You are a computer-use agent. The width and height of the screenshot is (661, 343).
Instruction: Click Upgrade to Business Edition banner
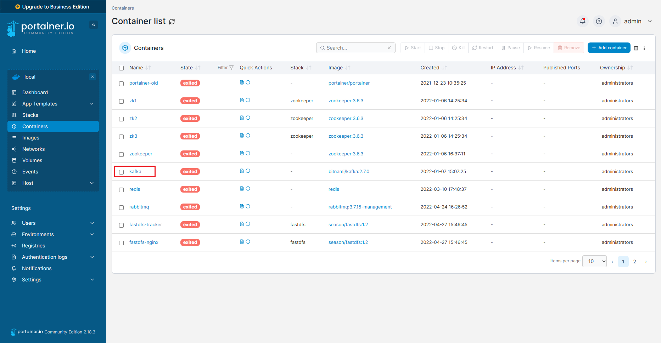52,7
